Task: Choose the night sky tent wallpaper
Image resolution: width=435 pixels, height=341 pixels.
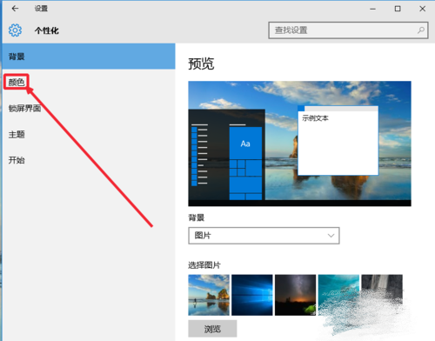Action: [295, 295]
